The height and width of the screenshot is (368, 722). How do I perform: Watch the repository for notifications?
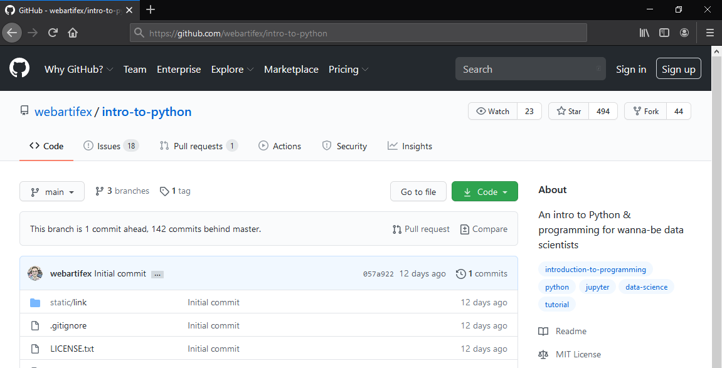click(493, 111)
